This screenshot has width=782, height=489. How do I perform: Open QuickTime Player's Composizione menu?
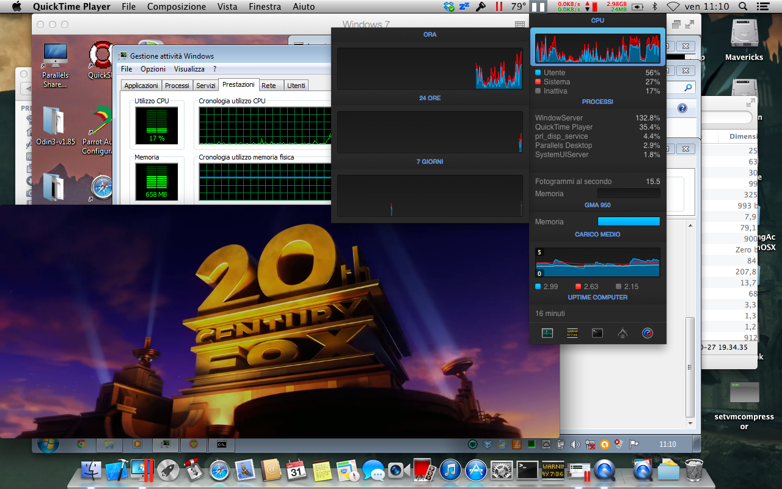pyautogui.click(x=177, y=7)
